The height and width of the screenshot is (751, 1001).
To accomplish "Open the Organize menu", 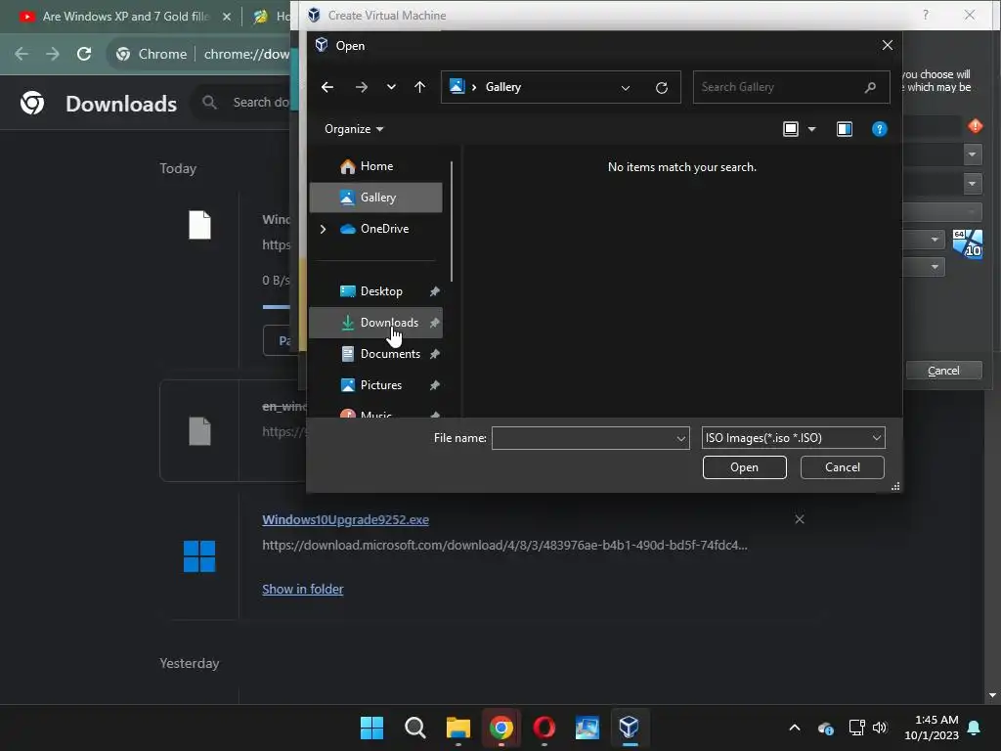I will pos(354,129).
